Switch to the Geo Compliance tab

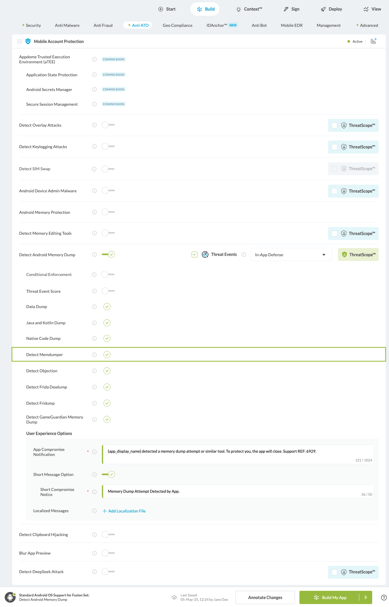tap(177, 25)
